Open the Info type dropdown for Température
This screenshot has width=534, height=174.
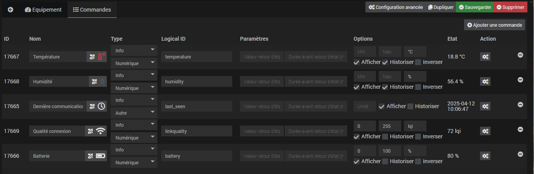(134, 50)
